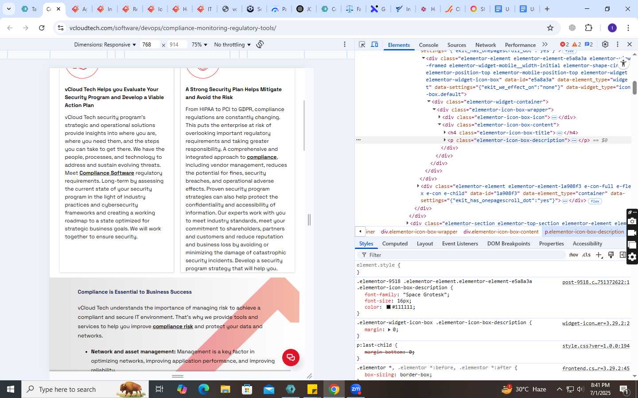Viewport: 638px width, 398px height.
Task: Open the DevTools three-dot customize menu
Action: click(618, 44)
